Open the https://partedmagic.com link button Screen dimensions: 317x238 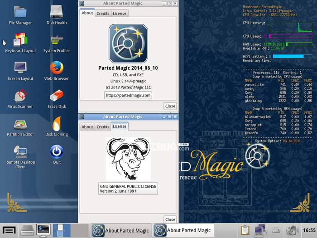(128, 95)
